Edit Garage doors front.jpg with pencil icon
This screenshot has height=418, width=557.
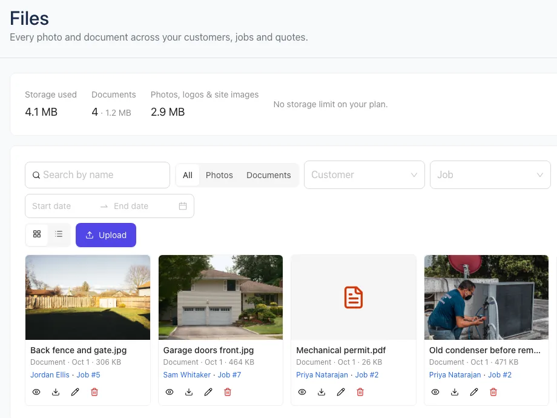208,392
